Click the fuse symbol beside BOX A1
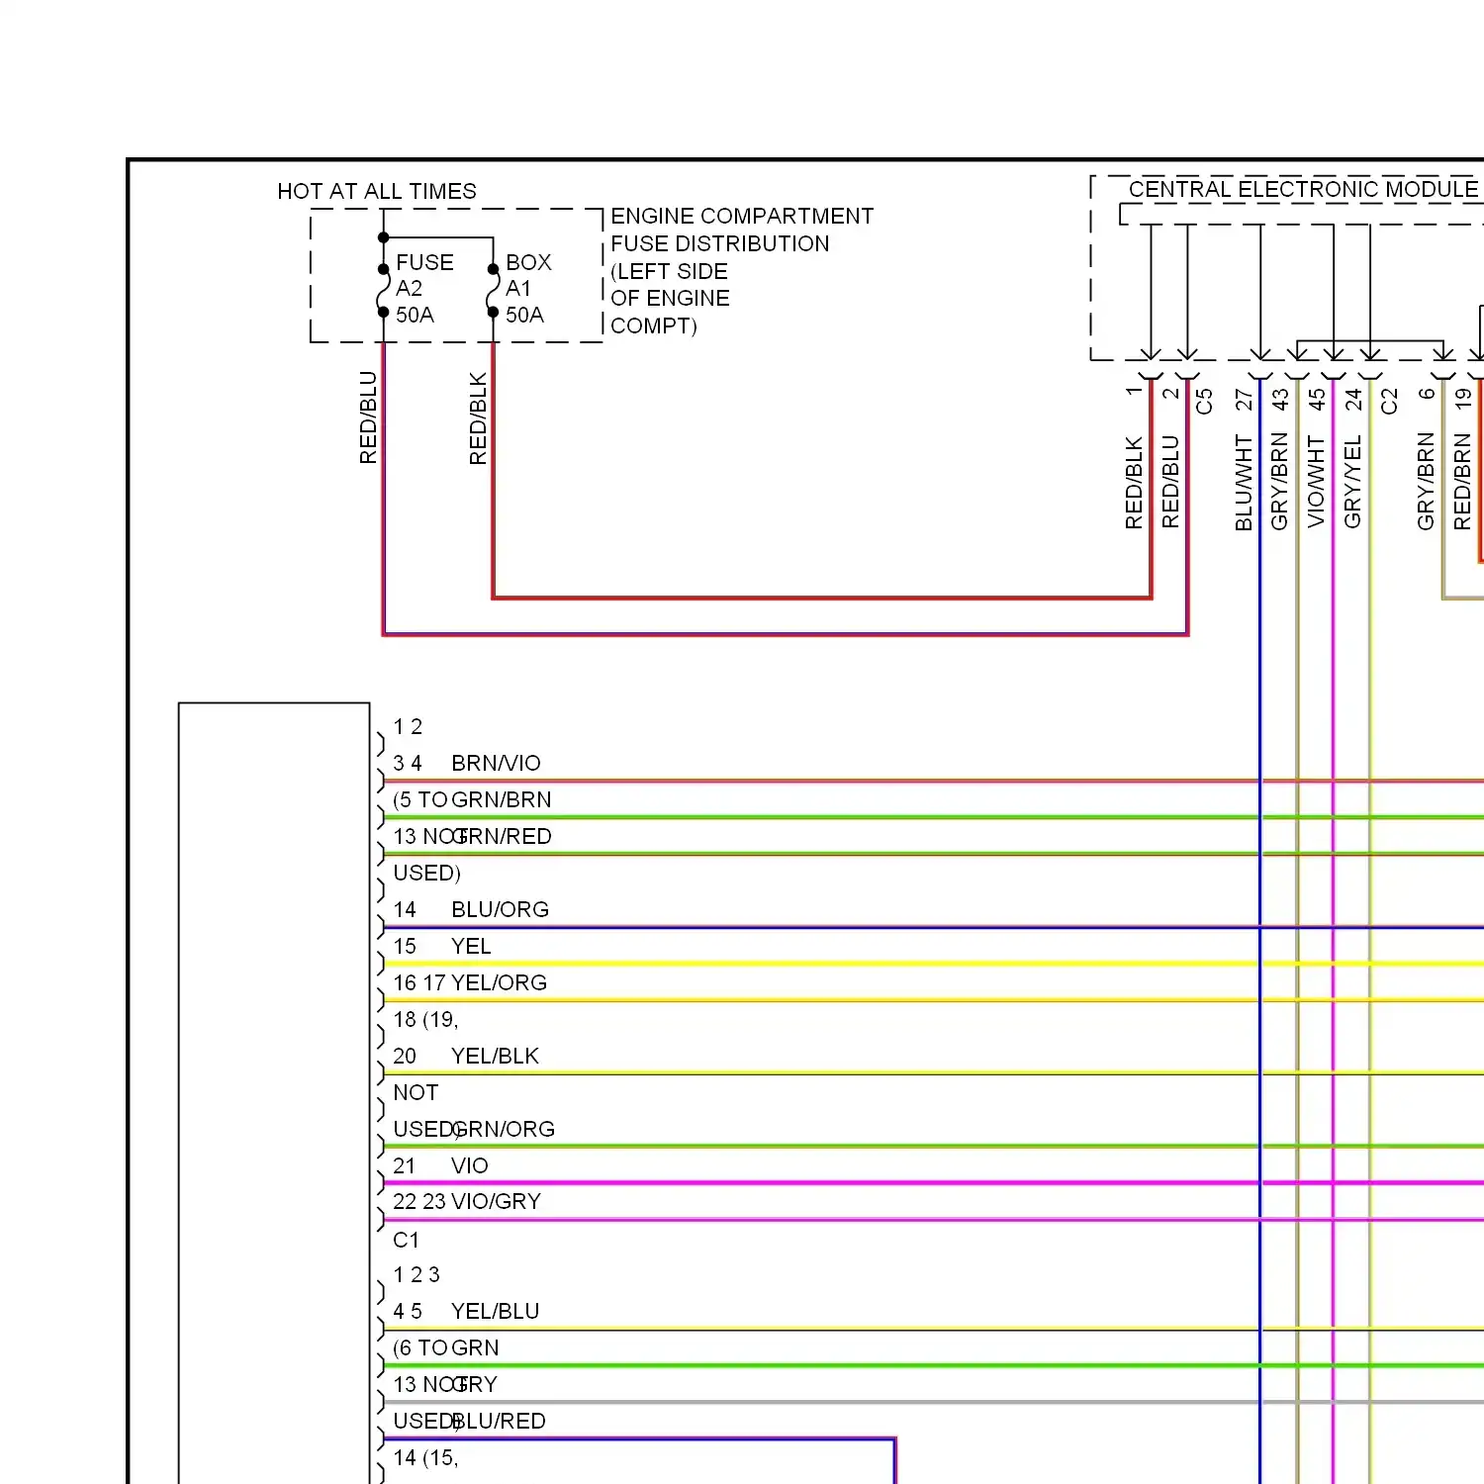The width and height of the screenshot is (1484, 1484). click(x=493, y=290)
